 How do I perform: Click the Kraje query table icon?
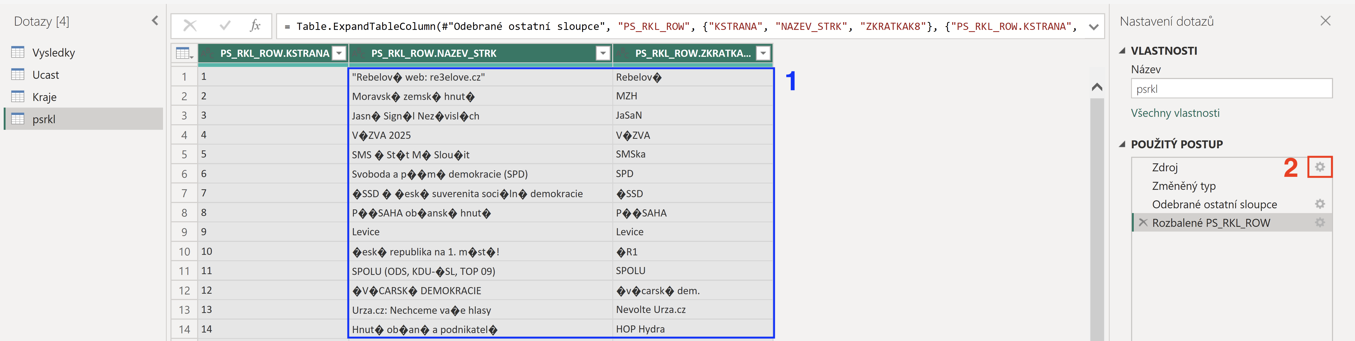click(18, 97)
